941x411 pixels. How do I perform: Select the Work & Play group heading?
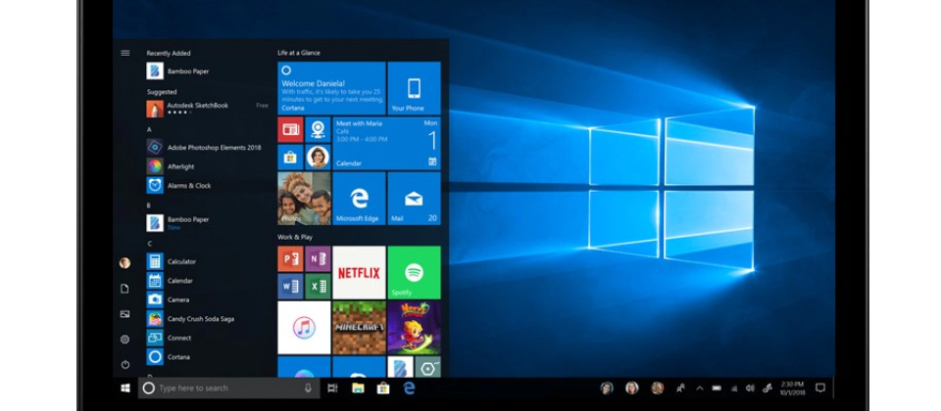295,237
